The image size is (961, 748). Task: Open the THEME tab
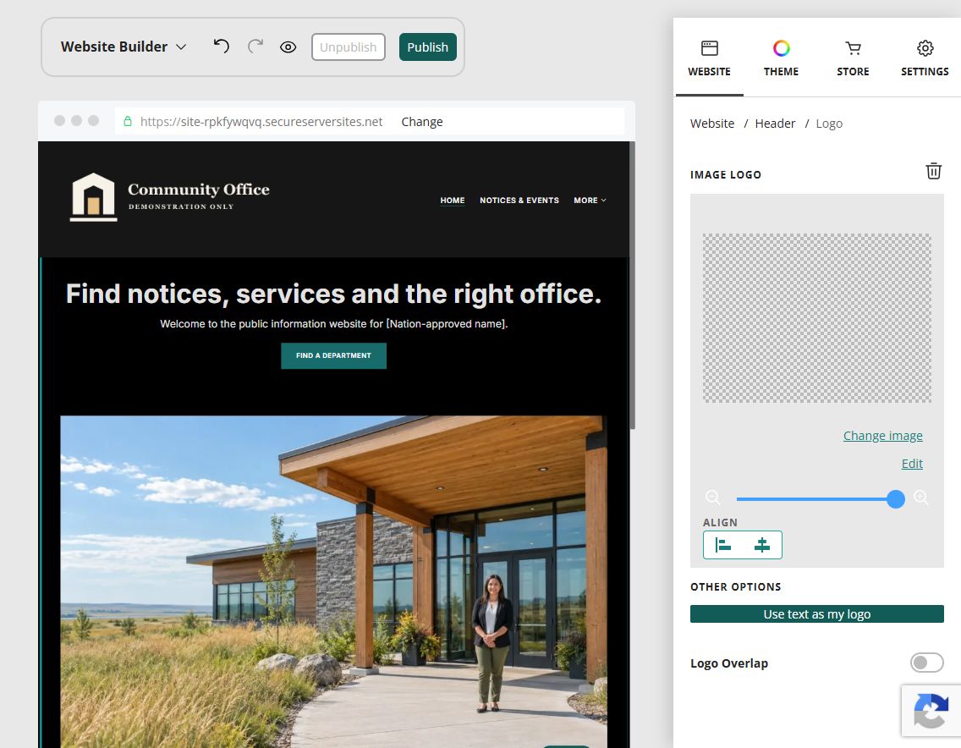pos(781,59)
